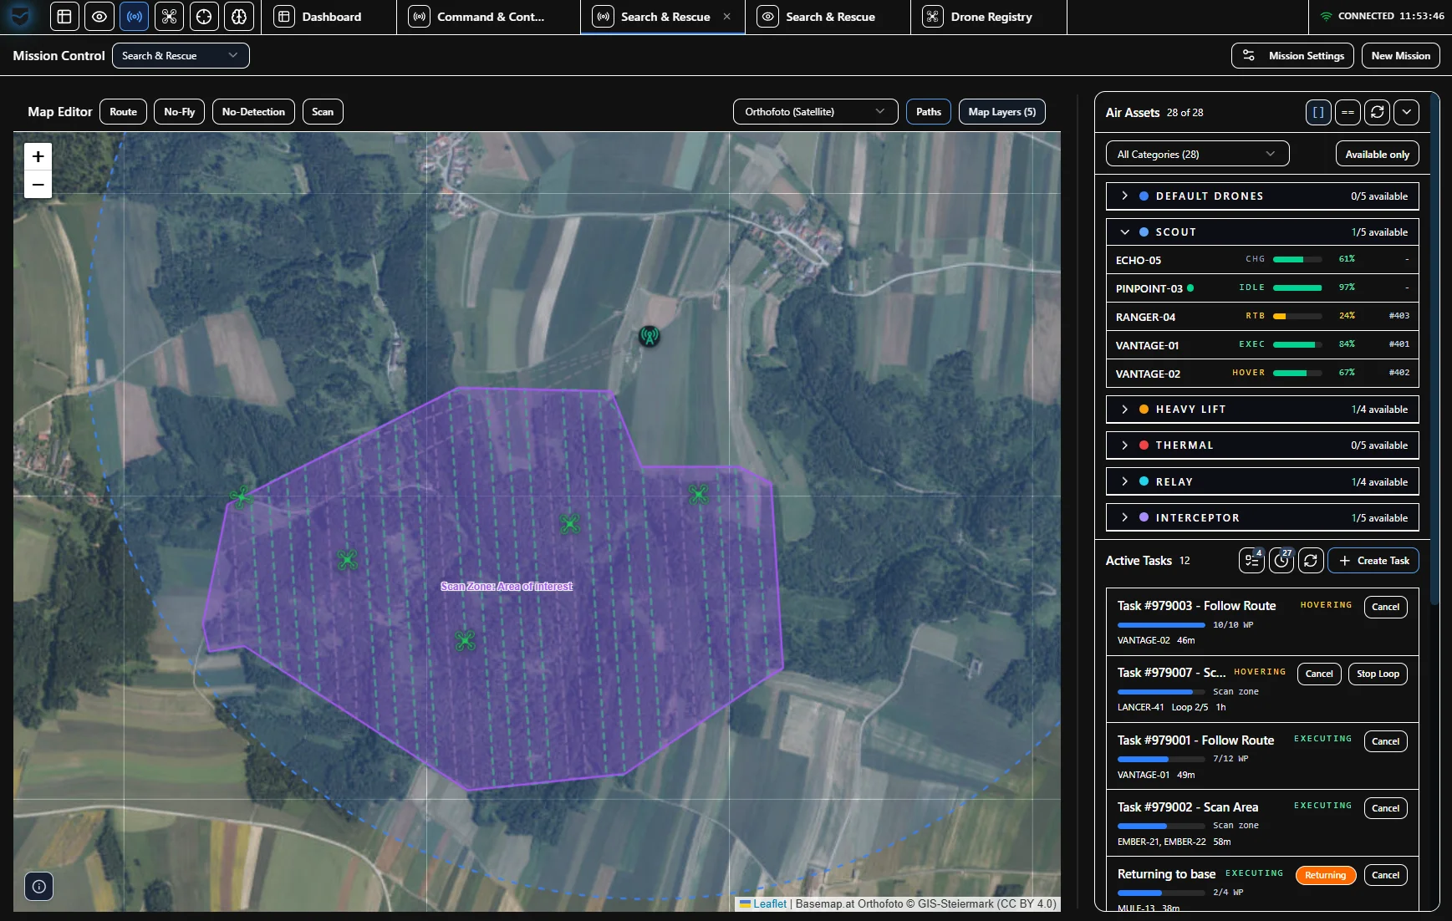This screenshot has width=1452, height=921.
Task: Toggle Route drawing mode in Map Editor
Action: [x=124, y=112]
